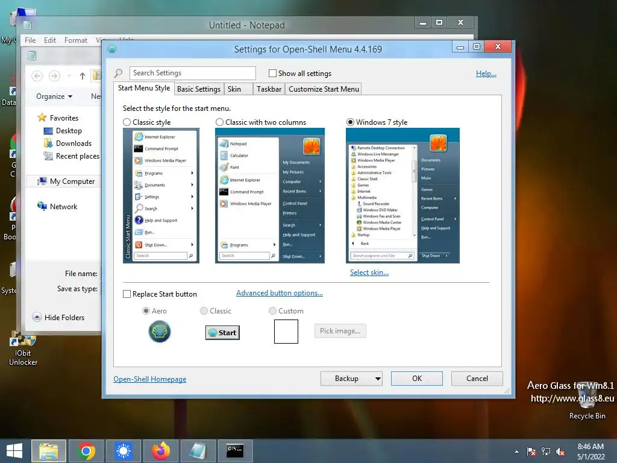Click the network tray icon

pos(546,452)
